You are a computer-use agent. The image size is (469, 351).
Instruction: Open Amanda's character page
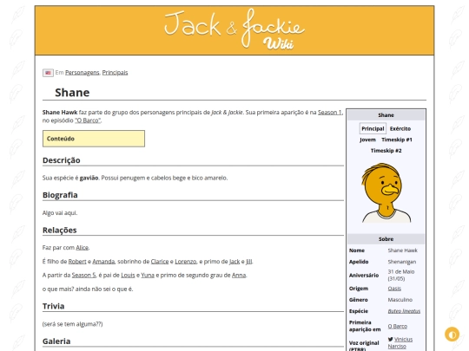click(103, 262)
